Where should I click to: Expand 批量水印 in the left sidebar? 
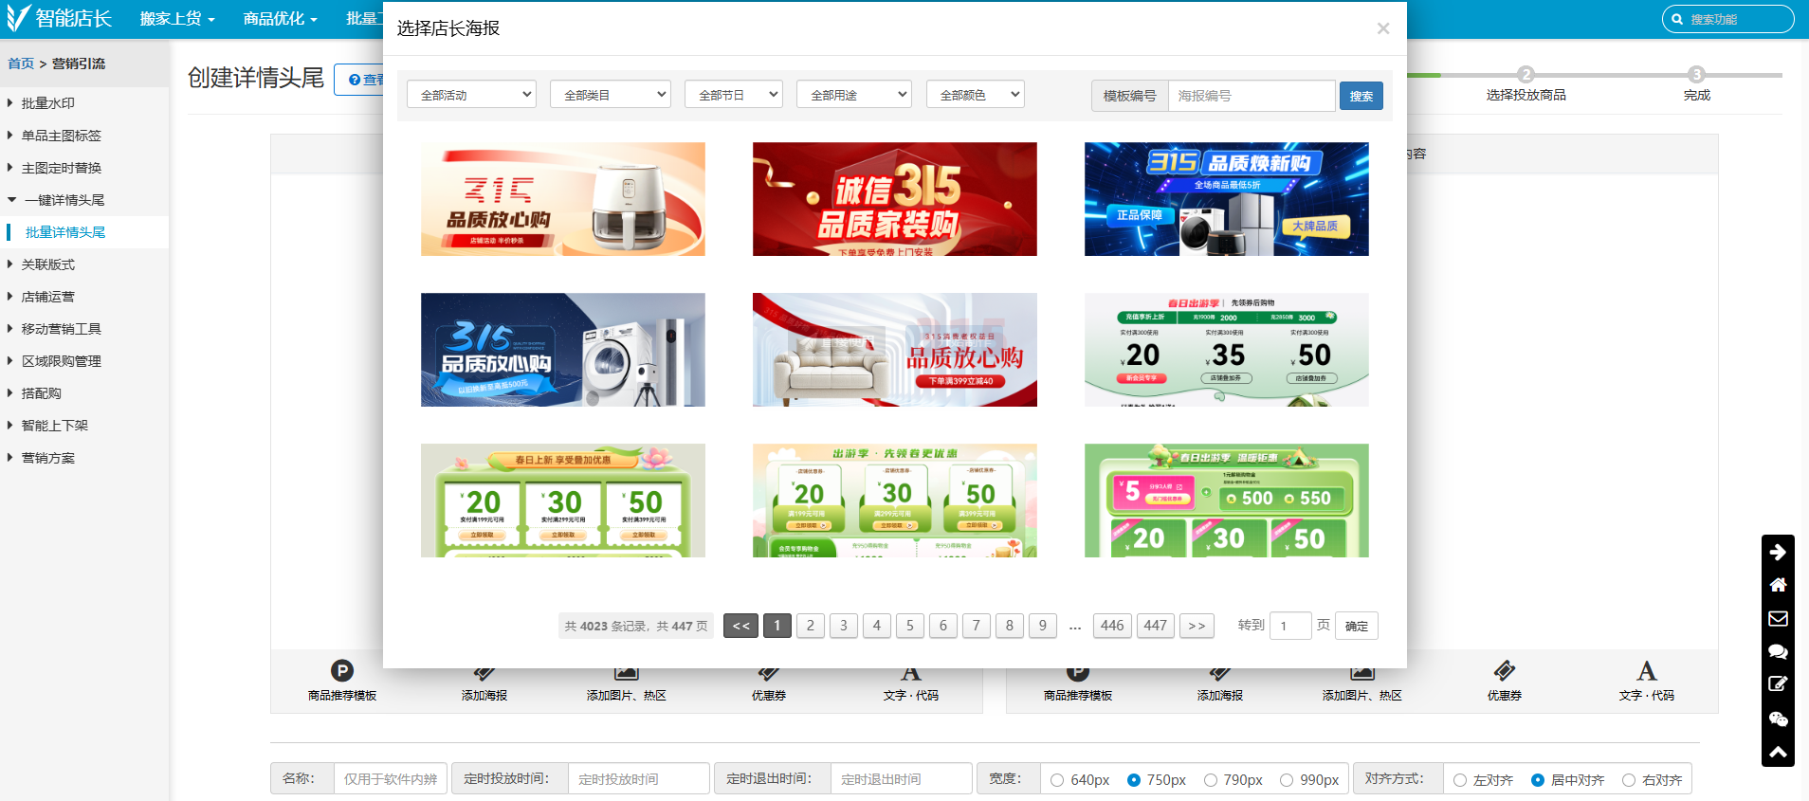pyautogui.click(x=48, y=103)
